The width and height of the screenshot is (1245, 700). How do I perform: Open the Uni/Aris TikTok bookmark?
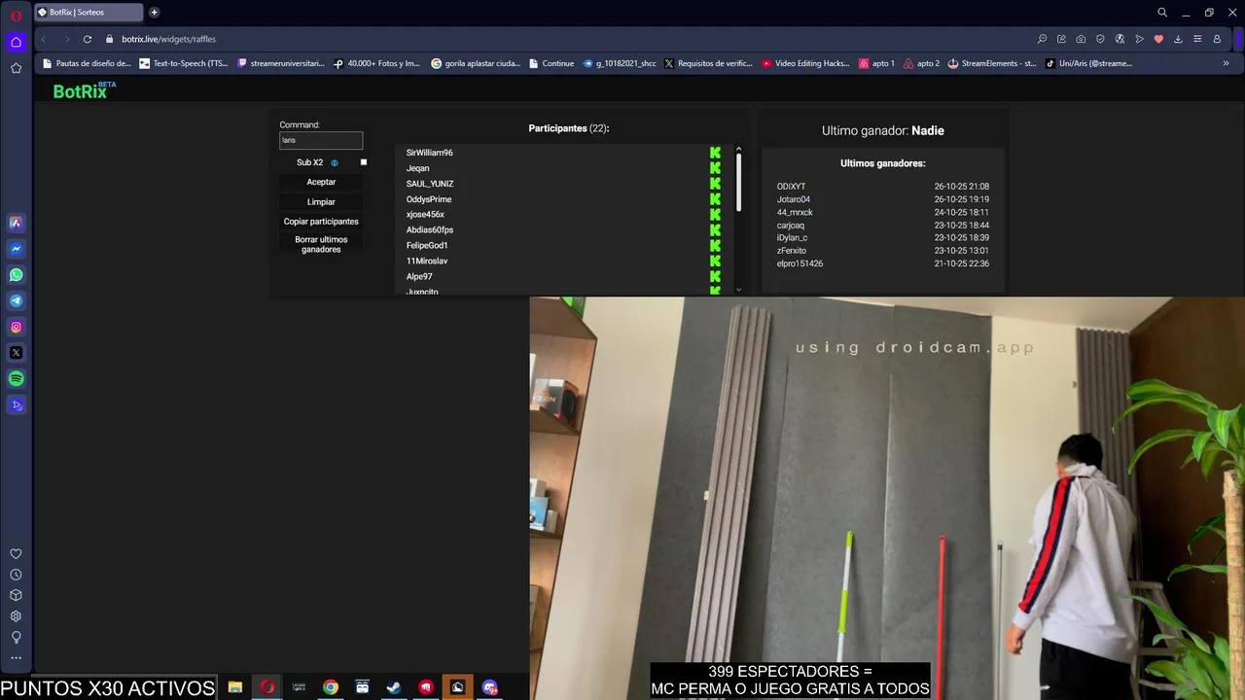tap(1089, 63)
